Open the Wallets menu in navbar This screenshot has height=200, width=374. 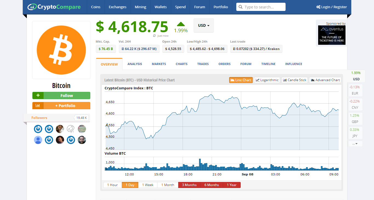[160, 7]
